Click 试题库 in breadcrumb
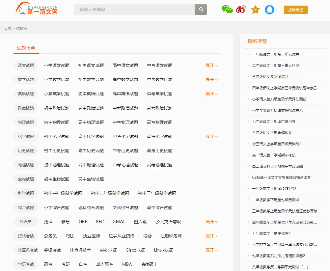 [x=21, y=28]
